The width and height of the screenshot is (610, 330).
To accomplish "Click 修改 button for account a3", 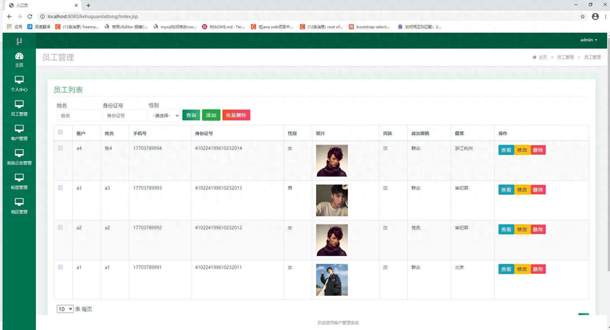I will click(522, 190).
